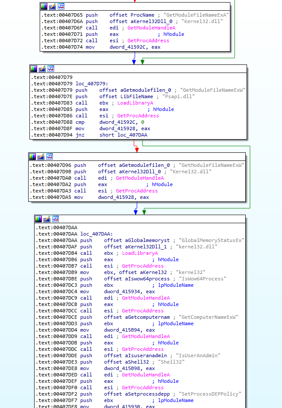The height and width of the screenshot is (408, 282).
Task: Set node color for loc_407D79 block
Action: [x=34, y=69]
